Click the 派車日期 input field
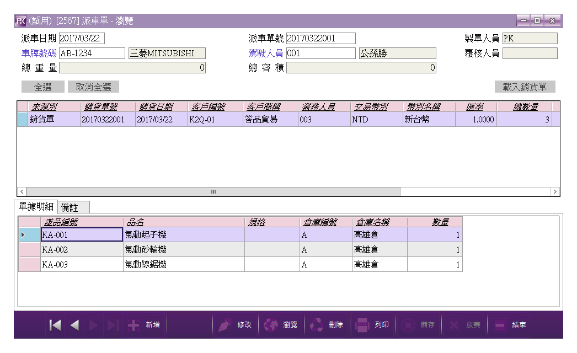This screenshot has width=577, height=353. tap(81, 39)
